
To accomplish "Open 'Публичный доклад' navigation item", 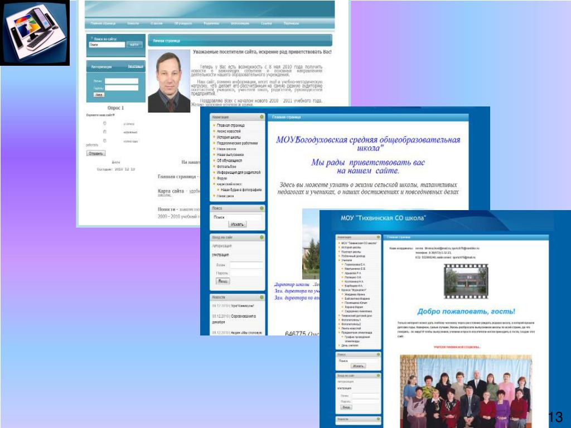I will pos(353,256).
